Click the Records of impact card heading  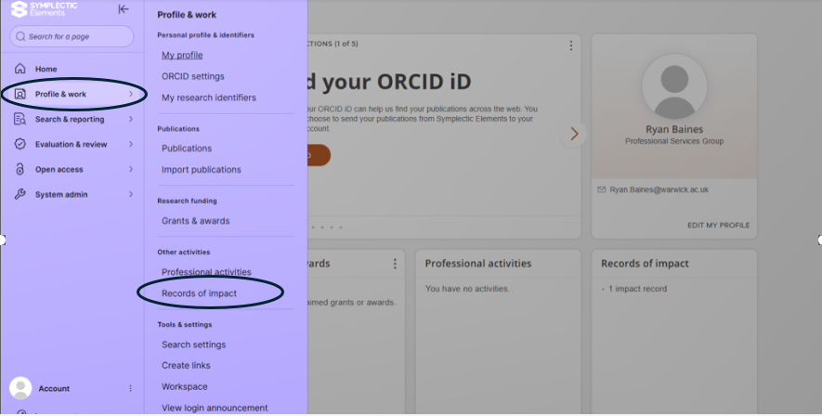pos(645,264)
